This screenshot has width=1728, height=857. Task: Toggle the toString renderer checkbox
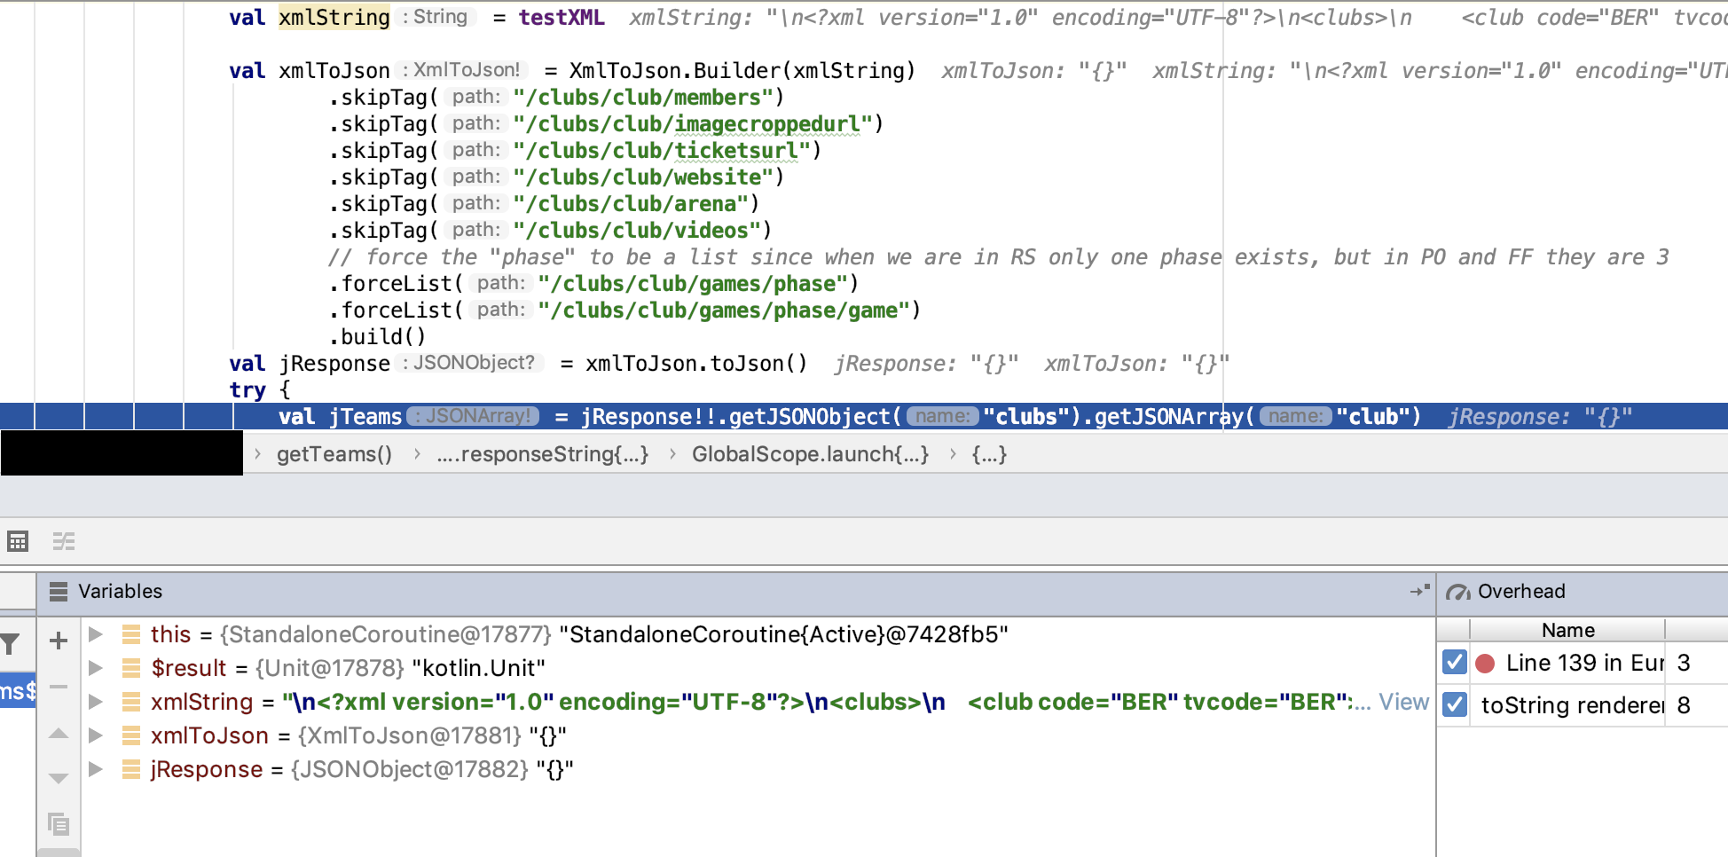click(x=1454, y=704)
